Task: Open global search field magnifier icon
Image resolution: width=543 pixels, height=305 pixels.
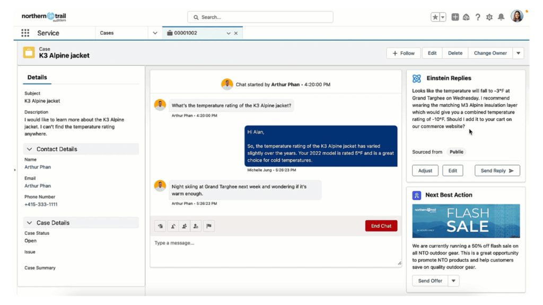Action: coord(196,17)
